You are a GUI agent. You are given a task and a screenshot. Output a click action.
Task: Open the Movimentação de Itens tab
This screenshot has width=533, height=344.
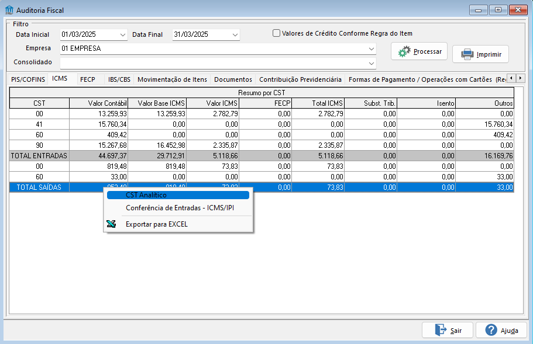pos(173,79)
